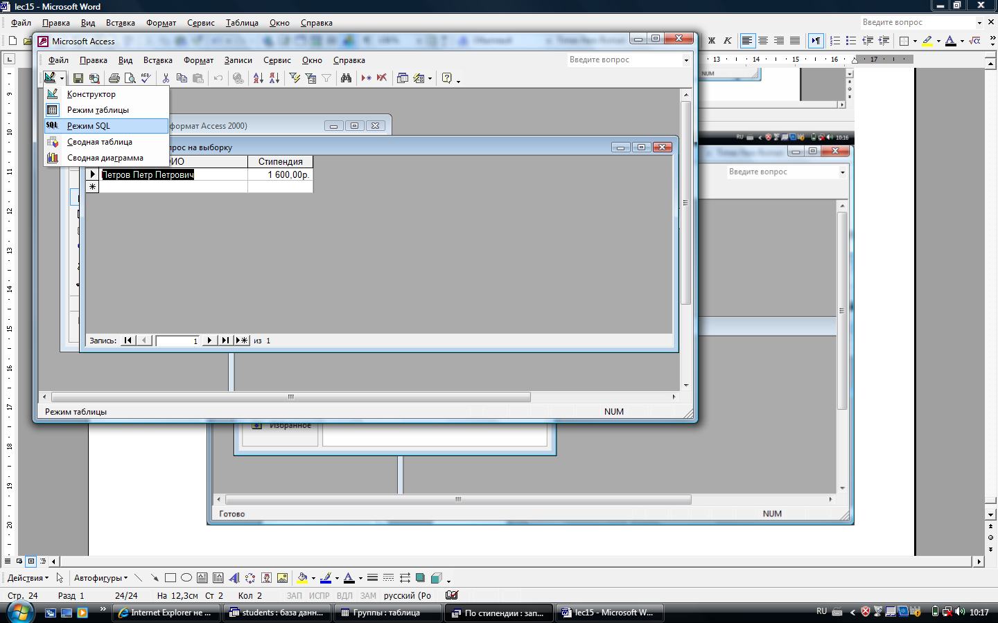Click the file search icon in the Access toolbar
The width and height of the screenshot is (998, 623).
[94, 78]
